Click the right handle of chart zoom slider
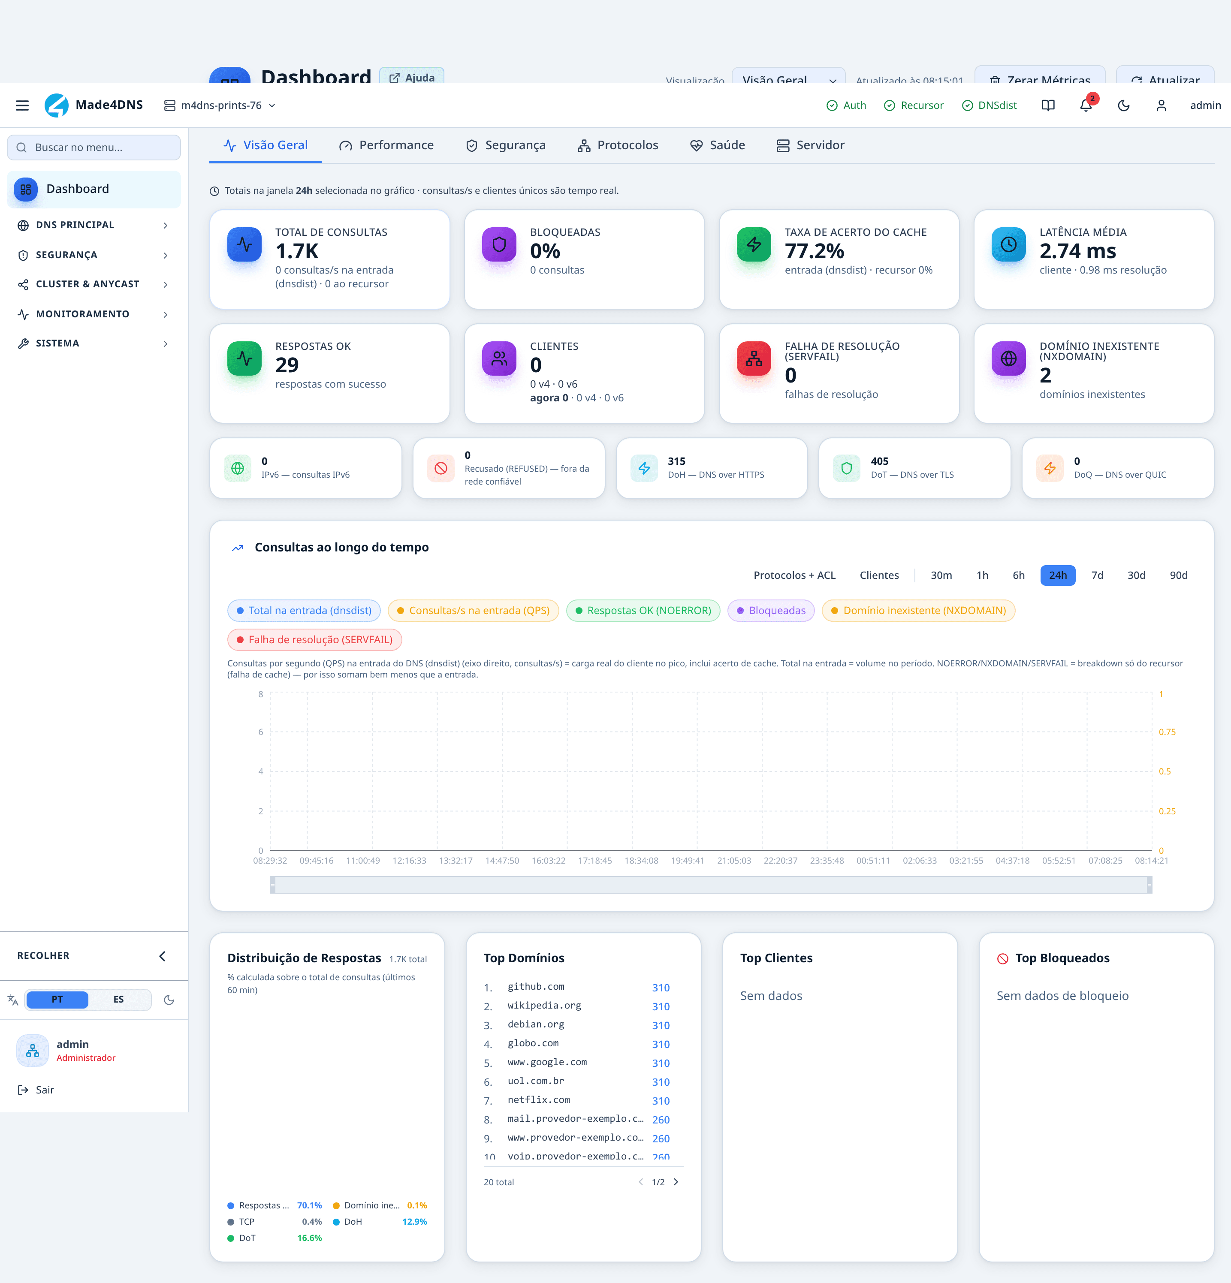The image size is (1231, 1283). [1149, 885]
